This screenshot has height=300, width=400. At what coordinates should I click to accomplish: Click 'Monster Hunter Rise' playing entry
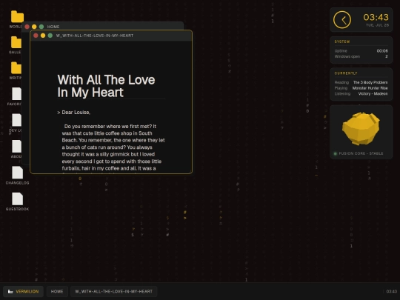pyautogui.click(x=370, y=88)
